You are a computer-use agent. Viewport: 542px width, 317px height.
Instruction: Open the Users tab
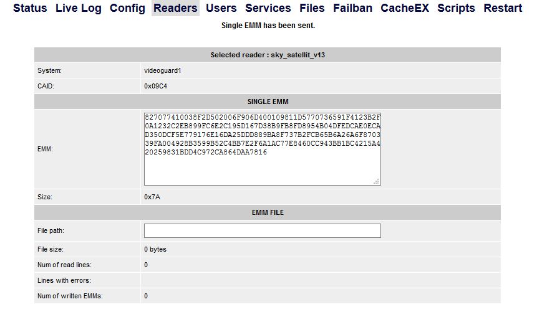221,8
